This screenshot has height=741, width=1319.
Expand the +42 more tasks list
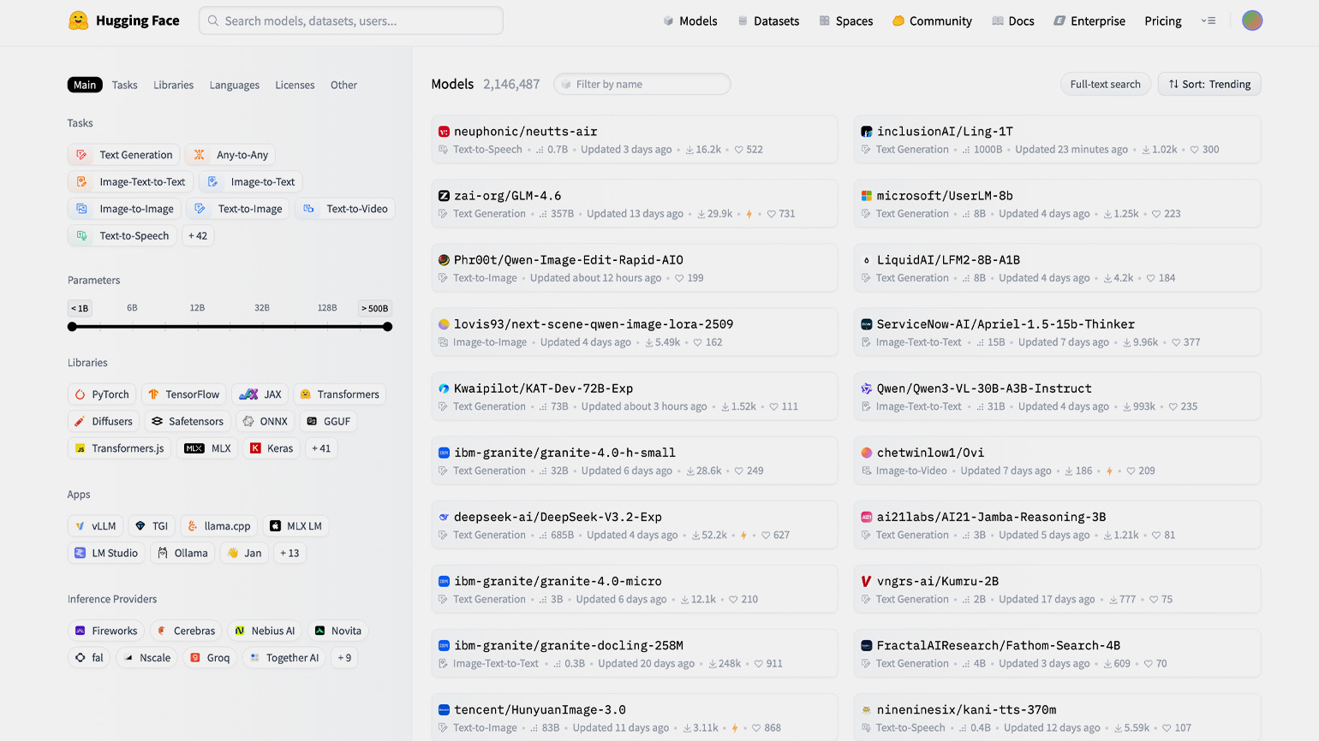198,235
